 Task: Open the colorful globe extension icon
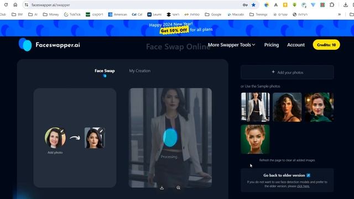point(267,5)
